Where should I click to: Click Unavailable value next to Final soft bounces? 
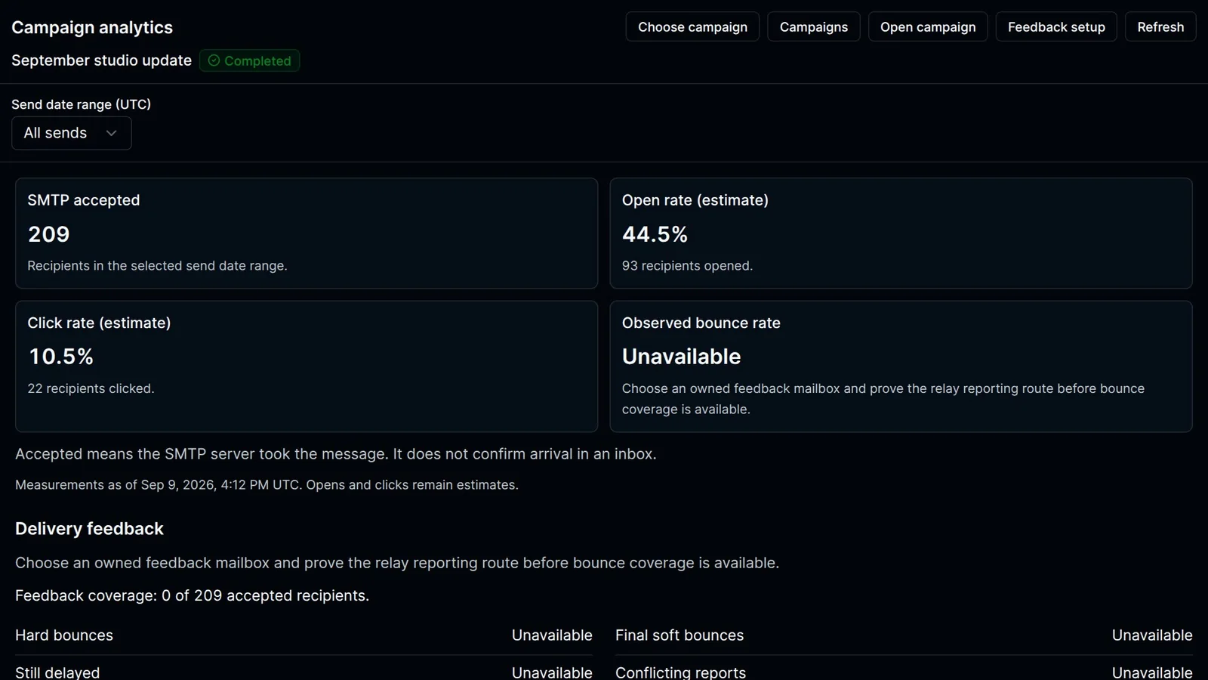[1152, 635]
